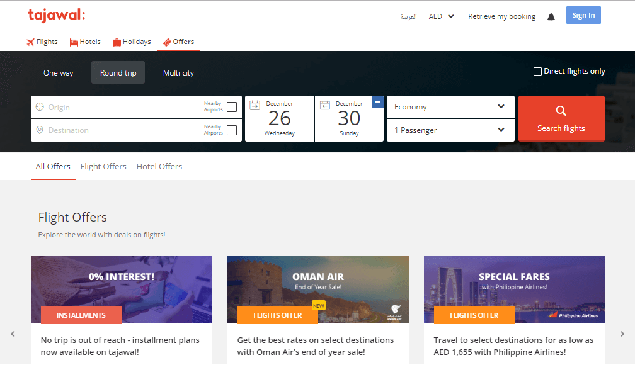This screenshot has width=635, height=365.
Task: Open the AED currency dropdown
Action: point(441,16)
